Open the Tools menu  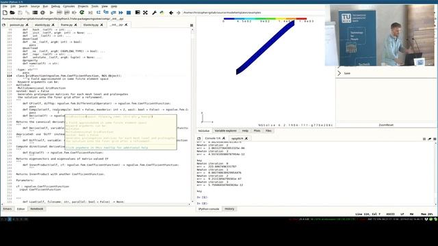95,6
